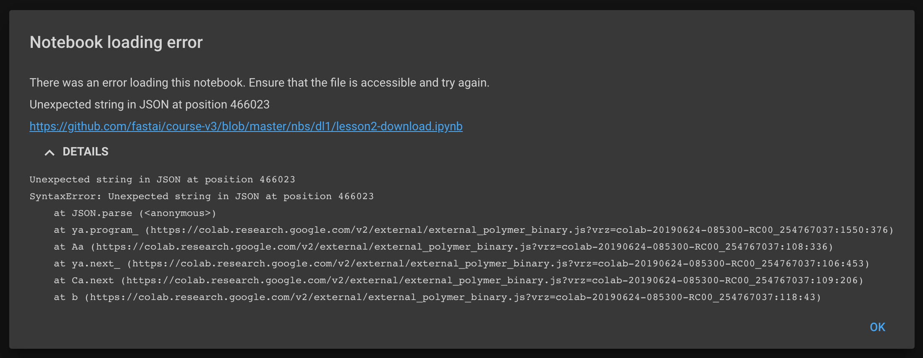Click the upward caret next to DETAILS
The image size is (923, 358).
coord(50,152)
